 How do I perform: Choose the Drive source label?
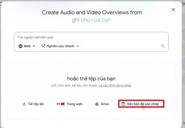pos(105,104)
